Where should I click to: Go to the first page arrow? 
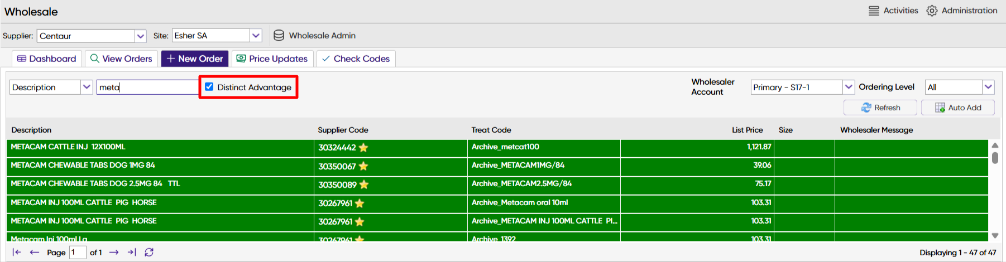(17, 253)
